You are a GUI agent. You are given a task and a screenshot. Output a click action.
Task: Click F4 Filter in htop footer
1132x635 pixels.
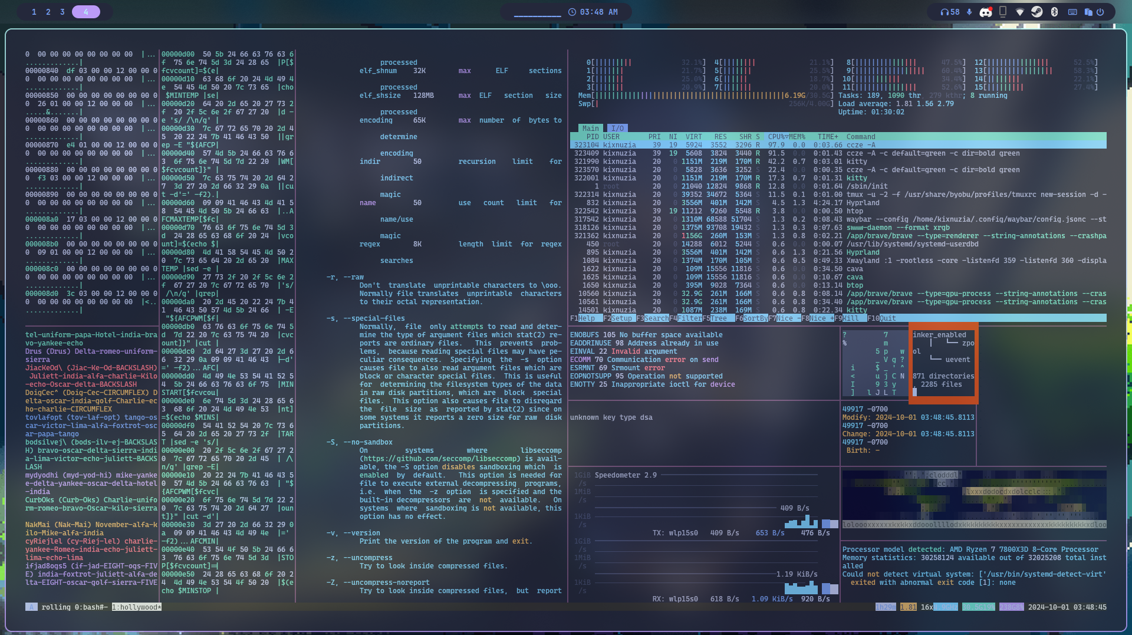pos(686,318)
